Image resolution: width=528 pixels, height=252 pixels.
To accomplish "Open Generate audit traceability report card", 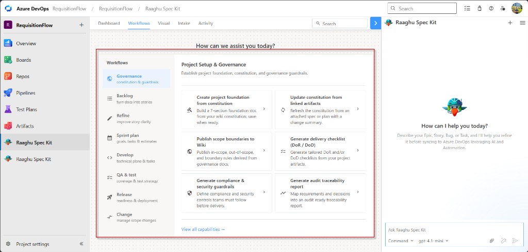I will tap(320, 193).
